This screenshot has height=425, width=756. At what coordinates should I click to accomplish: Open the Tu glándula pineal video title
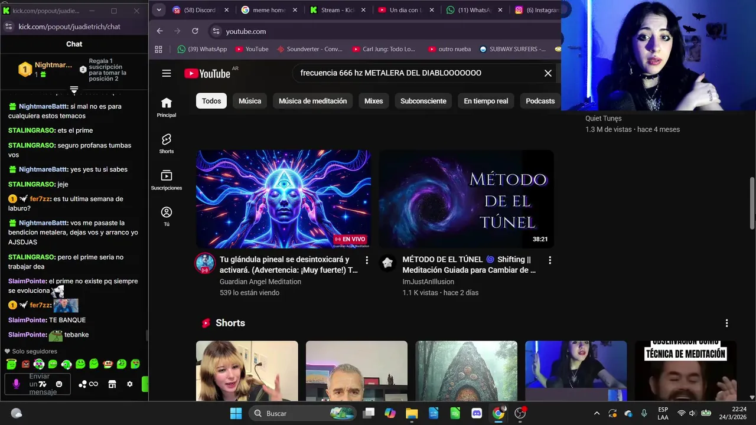coord(289,264)
